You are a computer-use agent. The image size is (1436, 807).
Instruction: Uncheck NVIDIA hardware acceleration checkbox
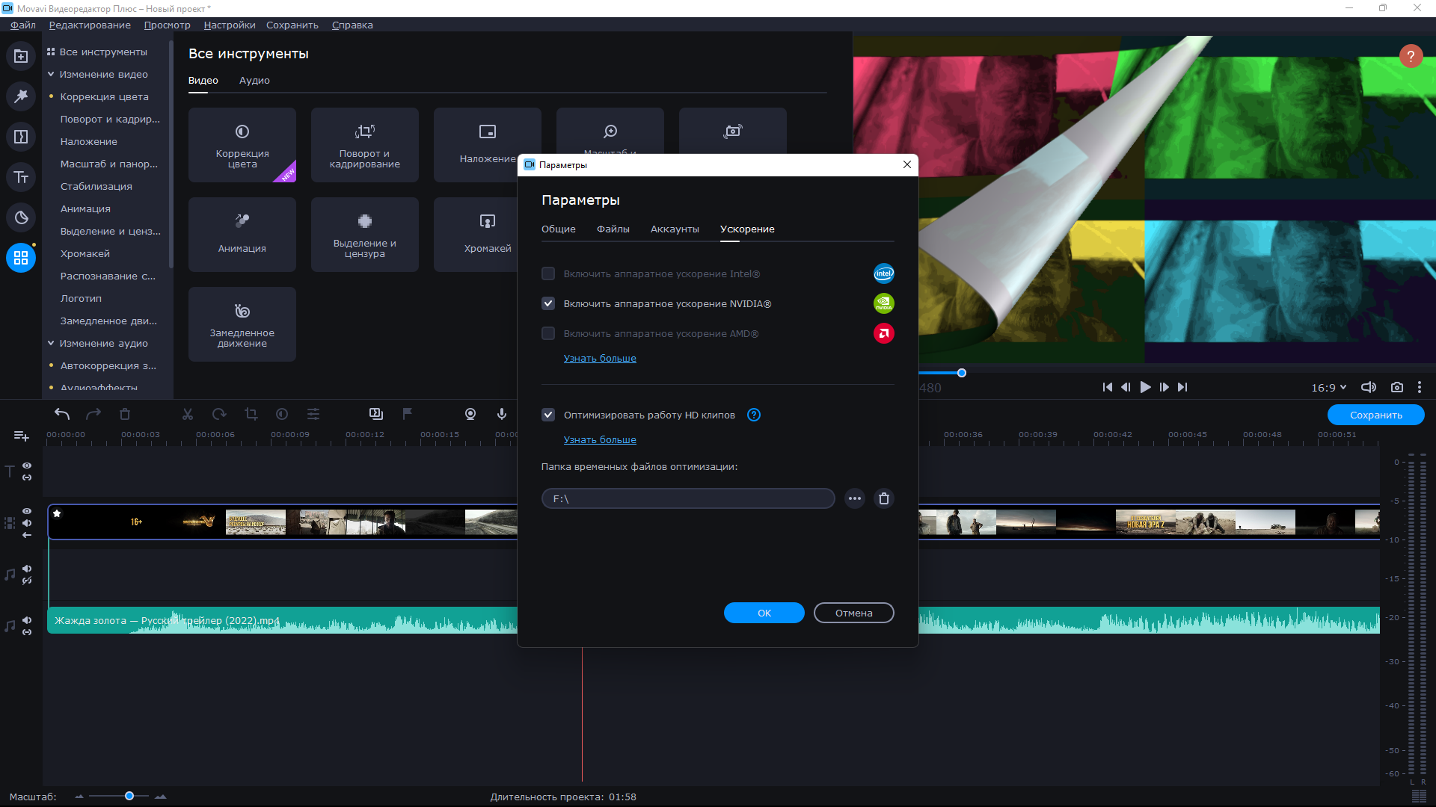tap(548, 303)
